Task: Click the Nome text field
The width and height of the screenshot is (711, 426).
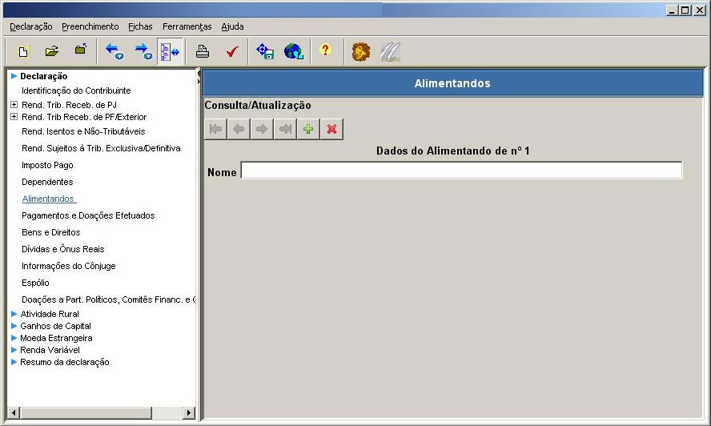Action: (x=461, y=171)
